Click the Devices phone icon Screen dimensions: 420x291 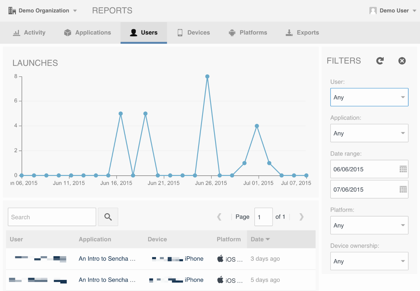[180, 32]
